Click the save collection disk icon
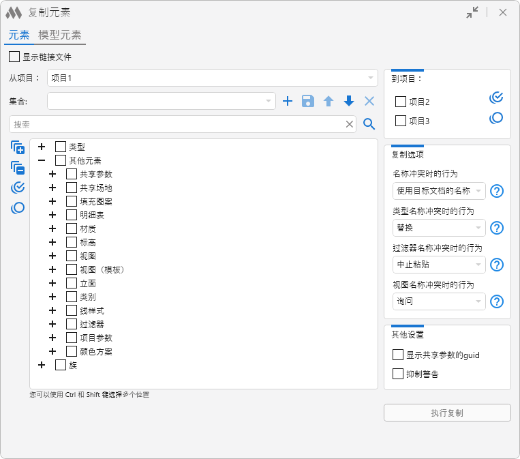Viewport: 520px width, 459px height. pos(308,101)
